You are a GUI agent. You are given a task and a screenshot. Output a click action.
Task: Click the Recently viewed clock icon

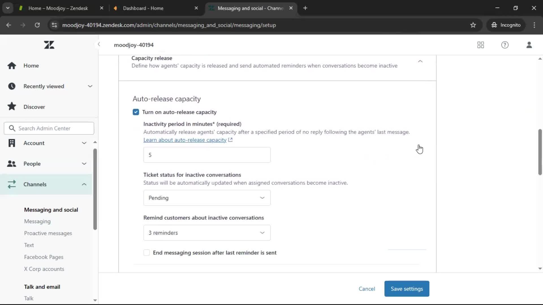point(12,86)
